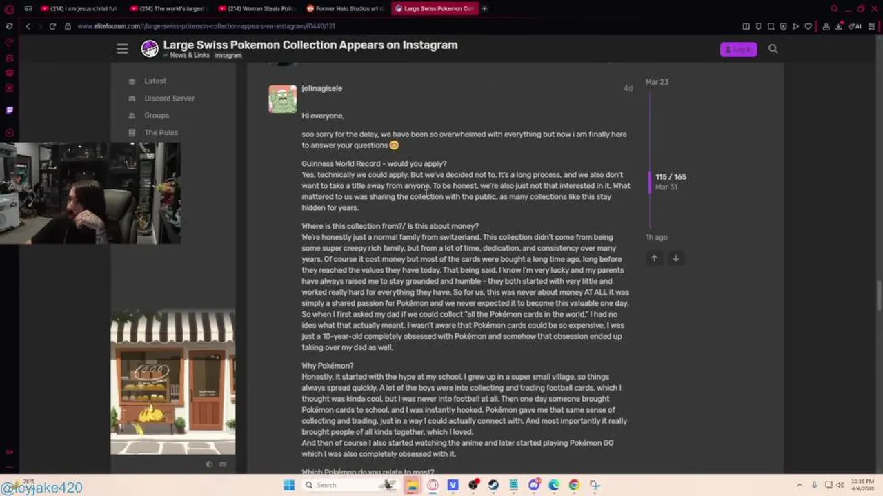This screenshot has height=496, width=883.
Task: Open Twitch icon in browser sidebar
Action: (x=9, y=110)
